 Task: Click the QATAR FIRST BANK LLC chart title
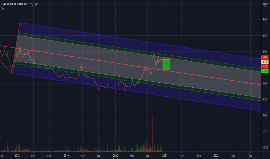point(20,4)
